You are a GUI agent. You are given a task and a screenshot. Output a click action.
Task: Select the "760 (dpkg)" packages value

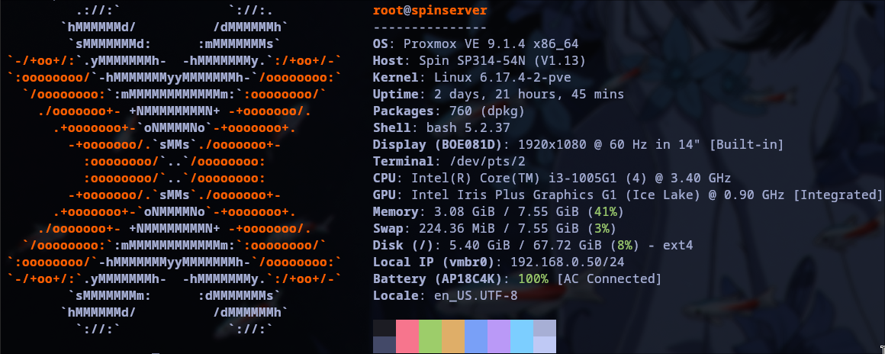click(487, 111)
